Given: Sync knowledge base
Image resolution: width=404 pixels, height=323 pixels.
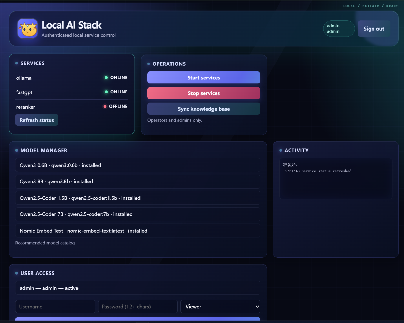Looking at the screenshot, I should [x=204, y=109].
